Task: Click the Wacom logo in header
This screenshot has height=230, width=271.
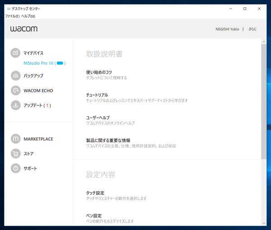Action: pos(23,29)
